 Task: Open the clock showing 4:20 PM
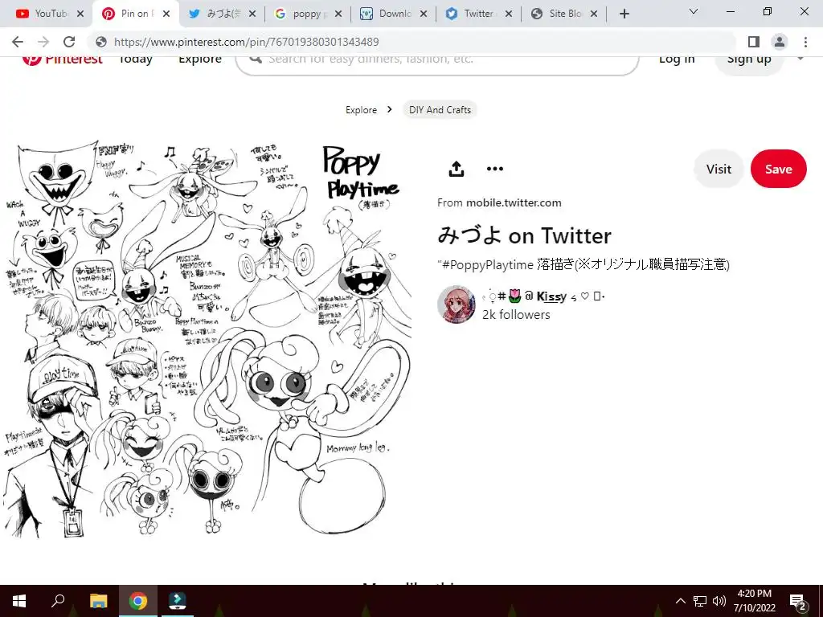(754, 601)
